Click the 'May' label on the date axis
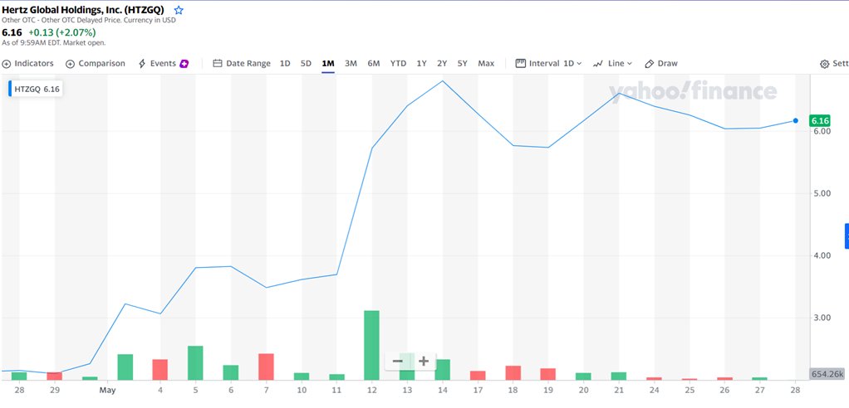849x408 pixels. [108, 390]
